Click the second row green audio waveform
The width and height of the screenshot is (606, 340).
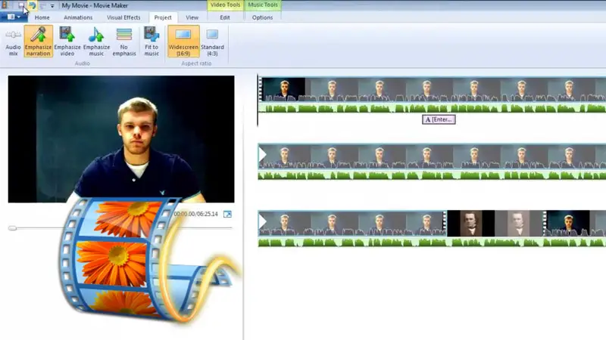[x=432, y=175]
